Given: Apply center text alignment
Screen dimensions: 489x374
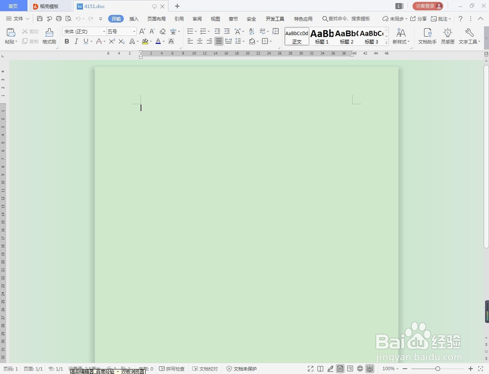Looking at the screenshot, I should point(200,41).
